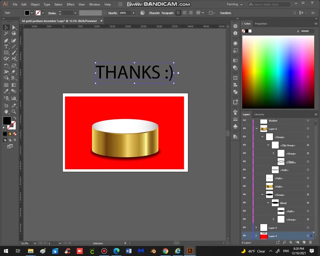Viewport: 320px width, 256px height.
Task: Open the stroke weight dropdown
Action: [x=75, y=13]
